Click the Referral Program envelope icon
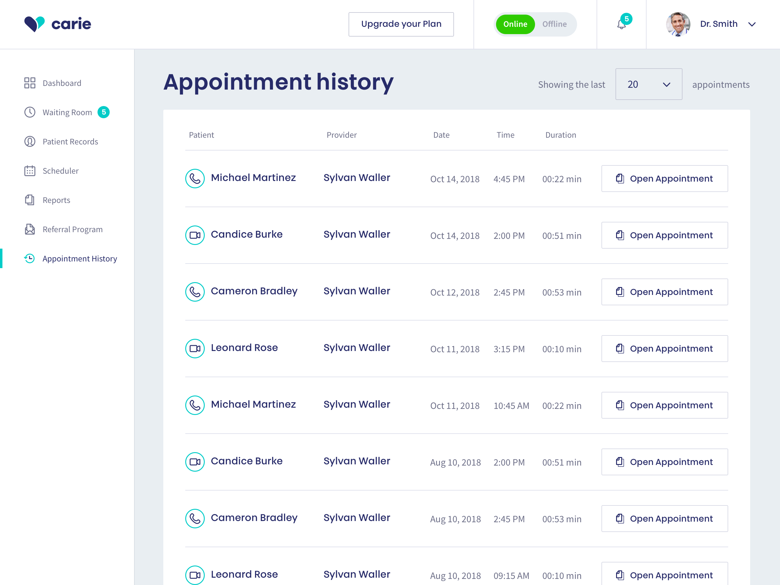780x585 pixels. tap(30, 229)
